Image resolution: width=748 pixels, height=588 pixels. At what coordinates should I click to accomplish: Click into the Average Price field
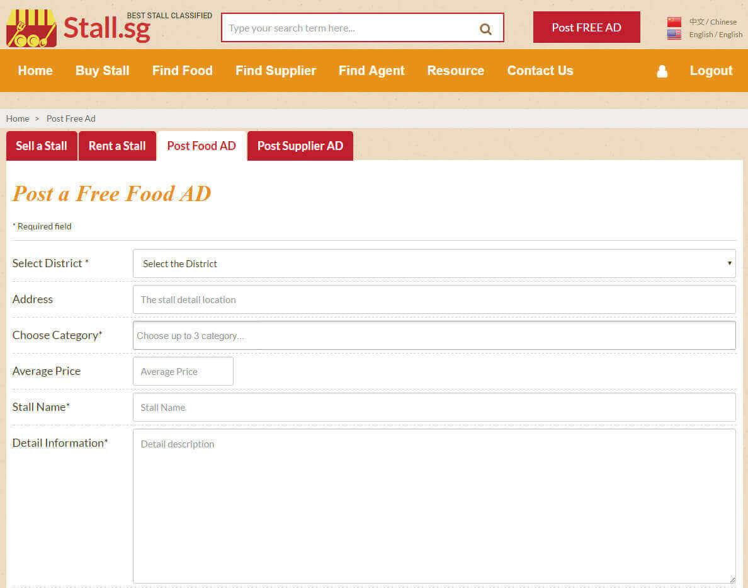click(x=183, y=371)
